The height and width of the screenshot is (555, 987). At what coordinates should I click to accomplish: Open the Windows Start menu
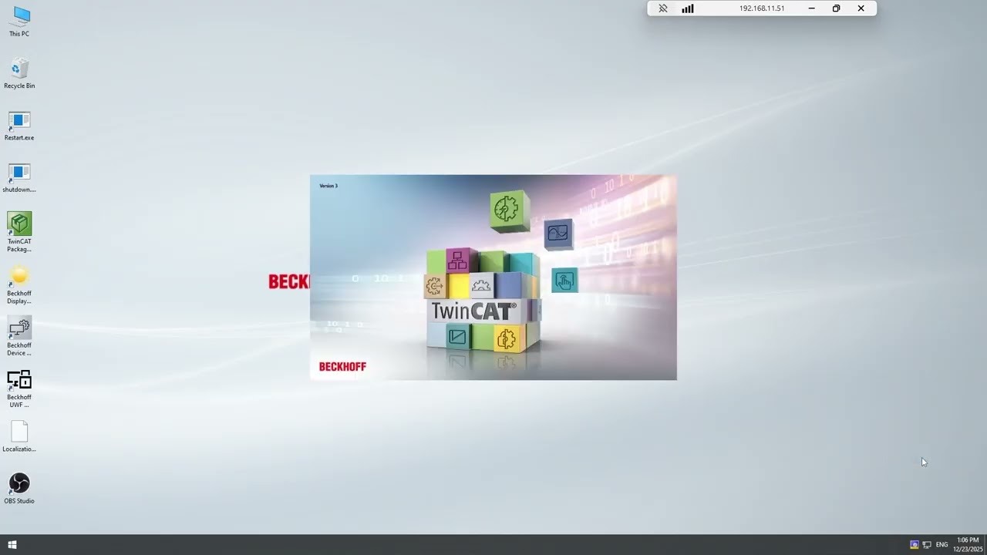12,545
